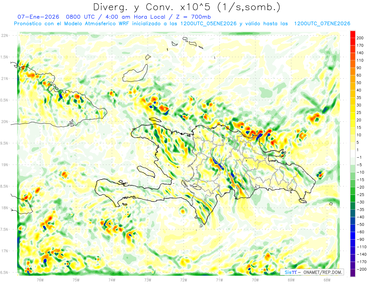Image resolution: width=367 pixels, height=284 pixels.
Task: Click the '-90' colorbar value
Action: [360, 239]
